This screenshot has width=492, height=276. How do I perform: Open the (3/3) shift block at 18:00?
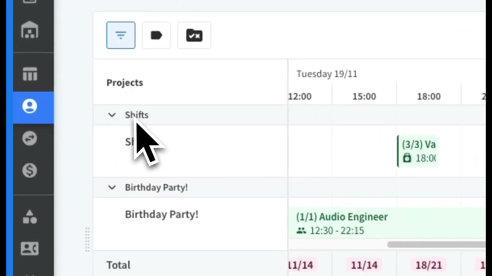417,151
